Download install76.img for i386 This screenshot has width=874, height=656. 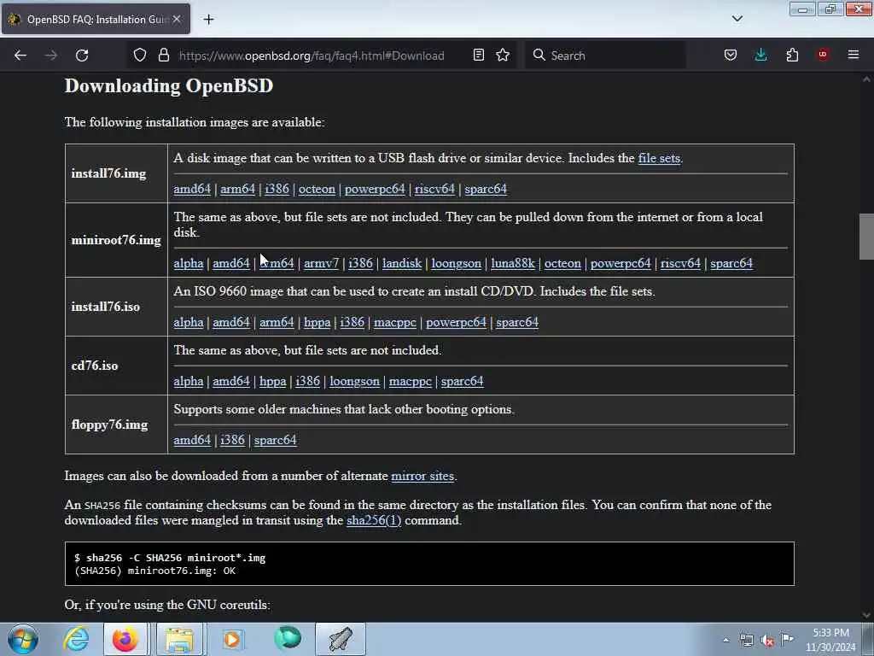coord(277,189)
